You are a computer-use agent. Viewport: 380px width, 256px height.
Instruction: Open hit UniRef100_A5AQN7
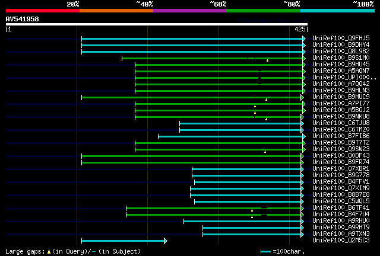pos(341,71)
